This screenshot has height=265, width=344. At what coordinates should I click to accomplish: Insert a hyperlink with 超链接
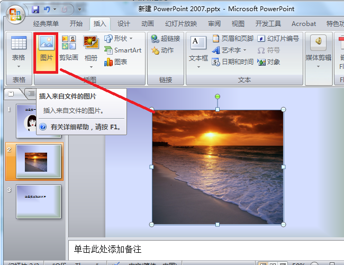tap(166, 39)
